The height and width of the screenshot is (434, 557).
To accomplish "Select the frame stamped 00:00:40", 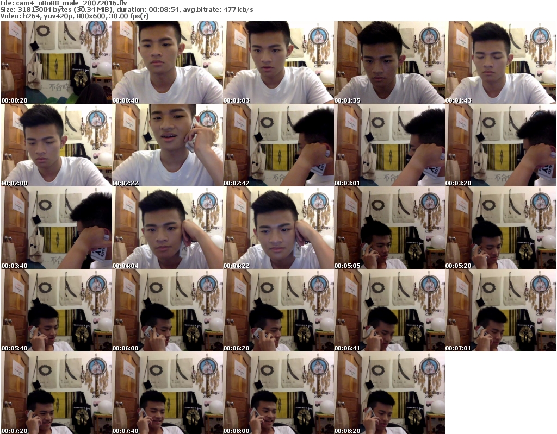I will (168, 62).
